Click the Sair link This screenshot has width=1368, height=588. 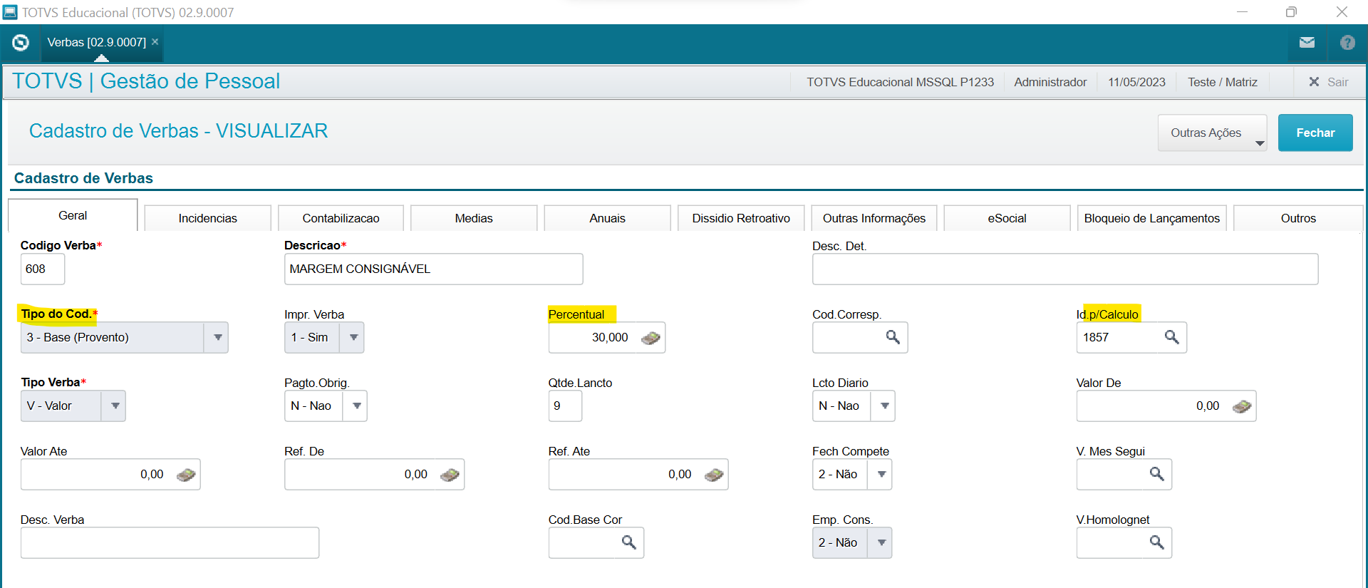point(1337,82)
